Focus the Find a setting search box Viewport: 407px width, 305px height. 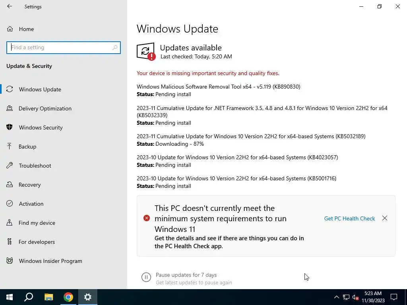pos(63,48)
